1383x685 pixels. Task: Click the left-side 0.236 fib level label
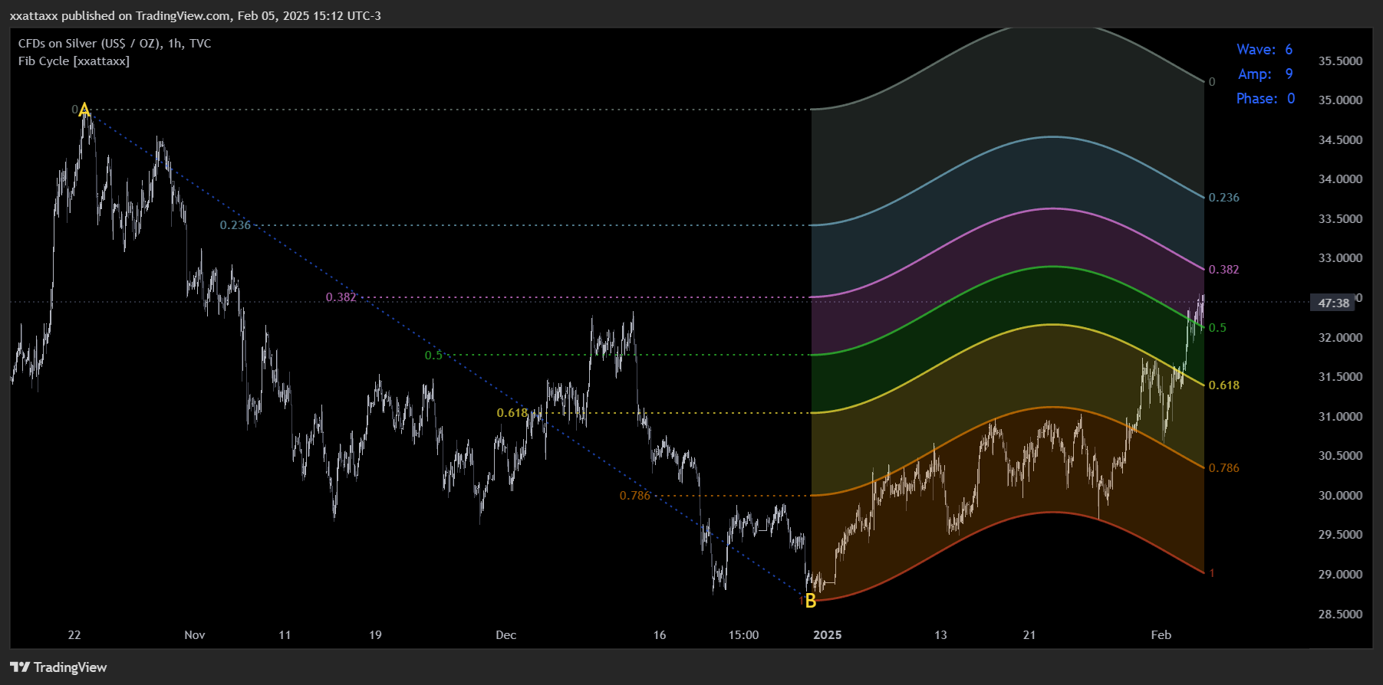tap(235, 225)
